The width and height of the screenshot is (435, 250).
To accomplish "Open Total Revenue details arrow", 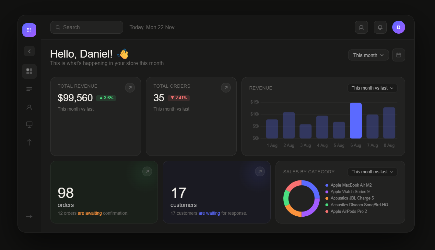I will coord(130,88).
